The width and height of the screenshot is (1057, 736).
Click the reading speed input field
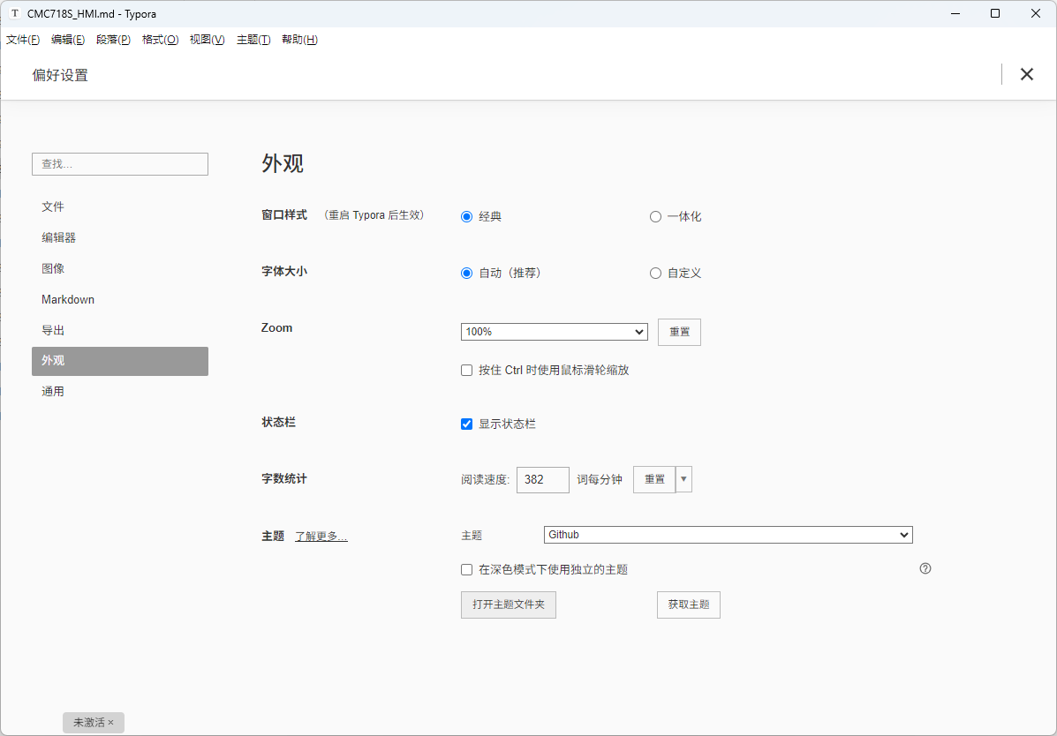tap(542, 479)
